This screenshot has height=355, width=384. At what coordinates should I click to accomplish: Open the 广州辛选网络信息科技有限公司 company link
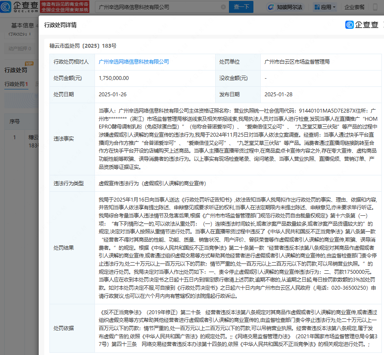tap(134, 62)
